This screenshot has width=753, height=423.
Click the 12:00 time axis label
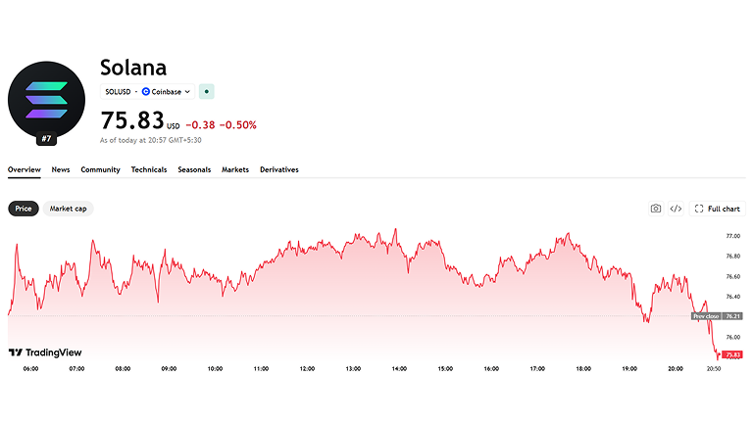point(307,369)
